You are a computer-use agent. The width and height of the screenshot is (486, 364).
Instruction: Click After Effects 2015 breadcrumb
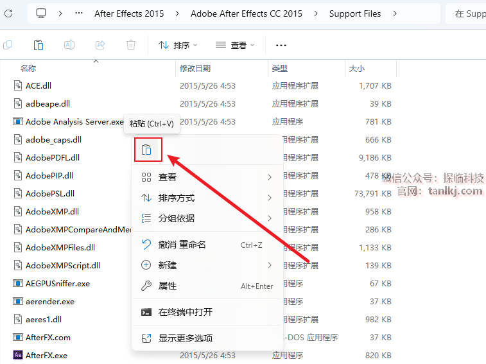[129, 13]
